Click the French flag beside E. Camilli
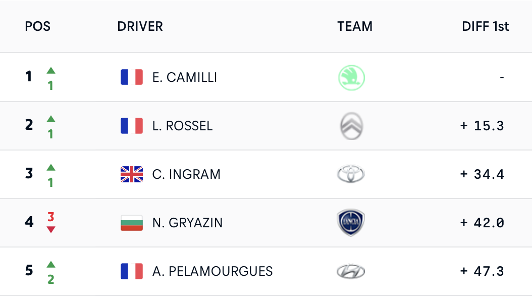This screenshot has height=296, width=532. coord(132,77)
